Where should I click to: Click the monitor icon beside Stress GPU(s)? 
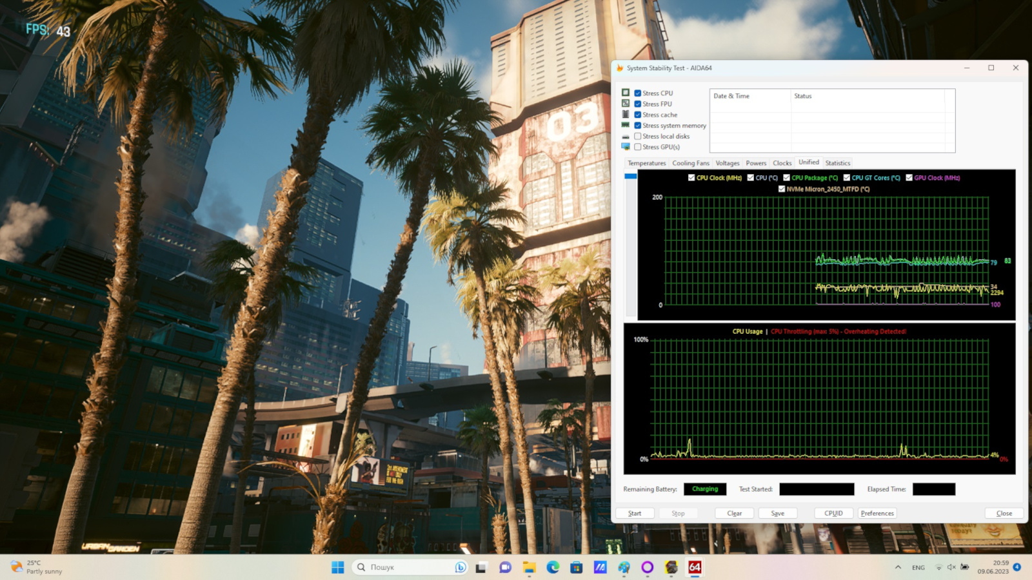coord(626,147)
